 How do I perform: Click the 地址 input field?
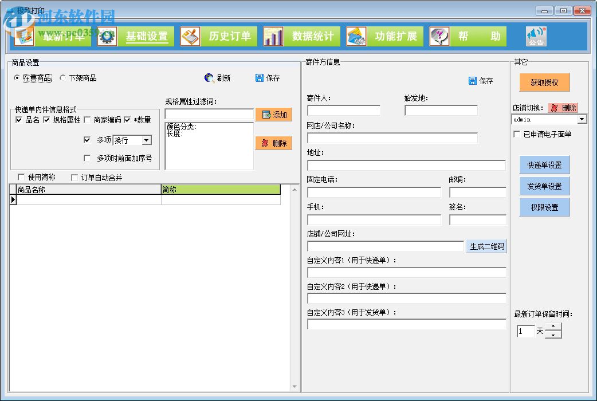coord(407,166)
